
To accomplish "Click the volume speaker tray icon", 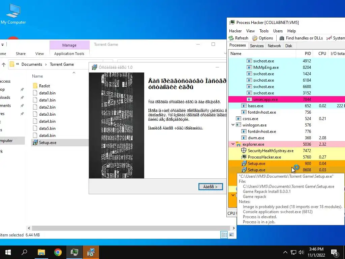I will [x=301, y=252].
